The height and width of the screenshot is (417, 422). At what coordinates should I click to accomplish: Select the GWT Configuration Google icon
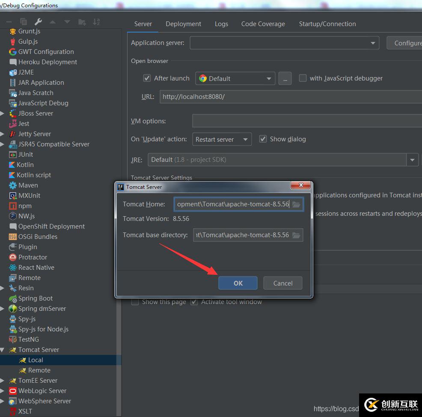(x=13, y=52)
